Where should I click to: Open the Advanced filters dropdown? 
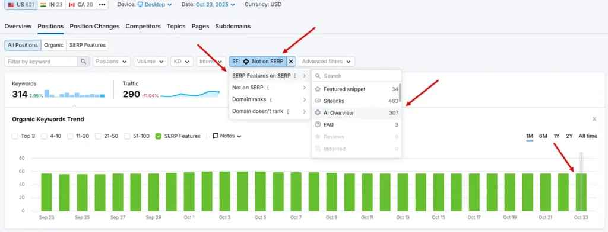pyautogui.click(x=327, y=62)
